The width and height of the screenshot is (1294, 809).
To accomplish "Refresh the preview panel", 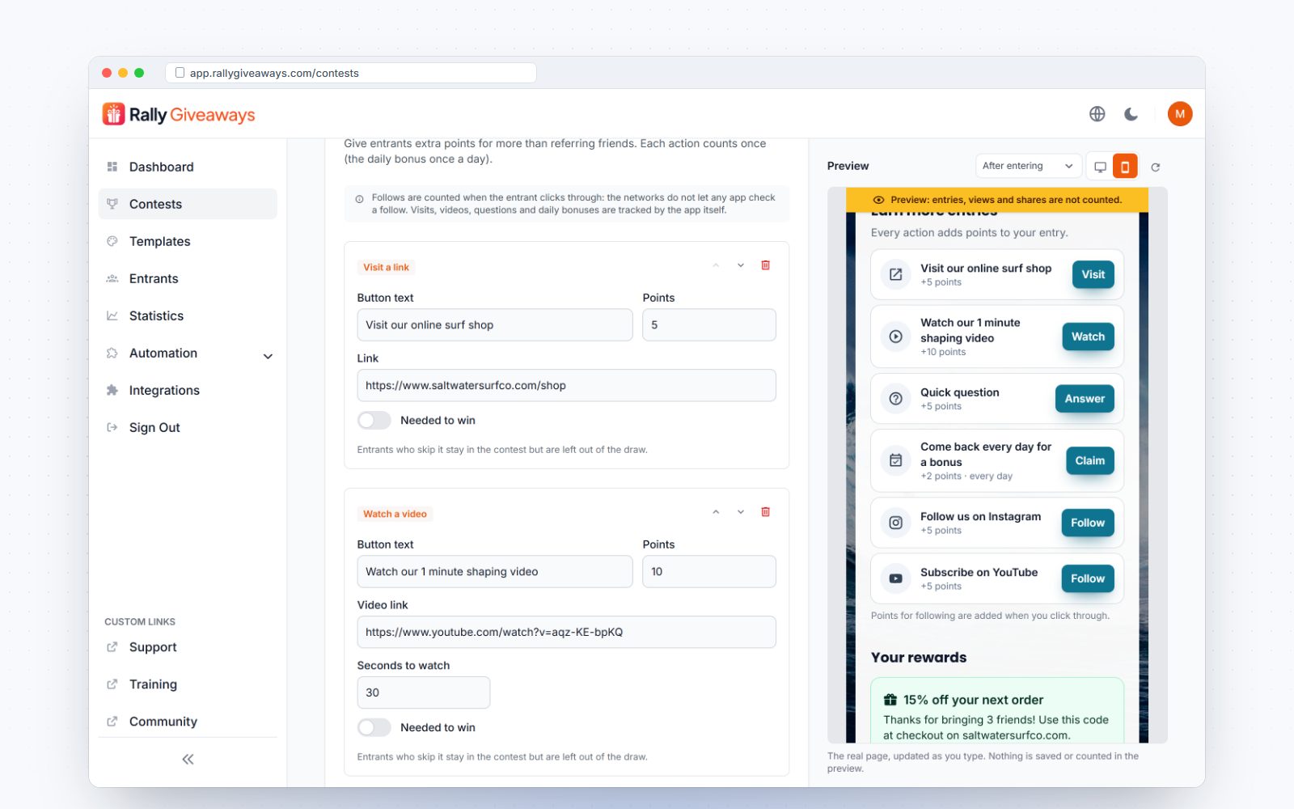I will point(1156,167).
